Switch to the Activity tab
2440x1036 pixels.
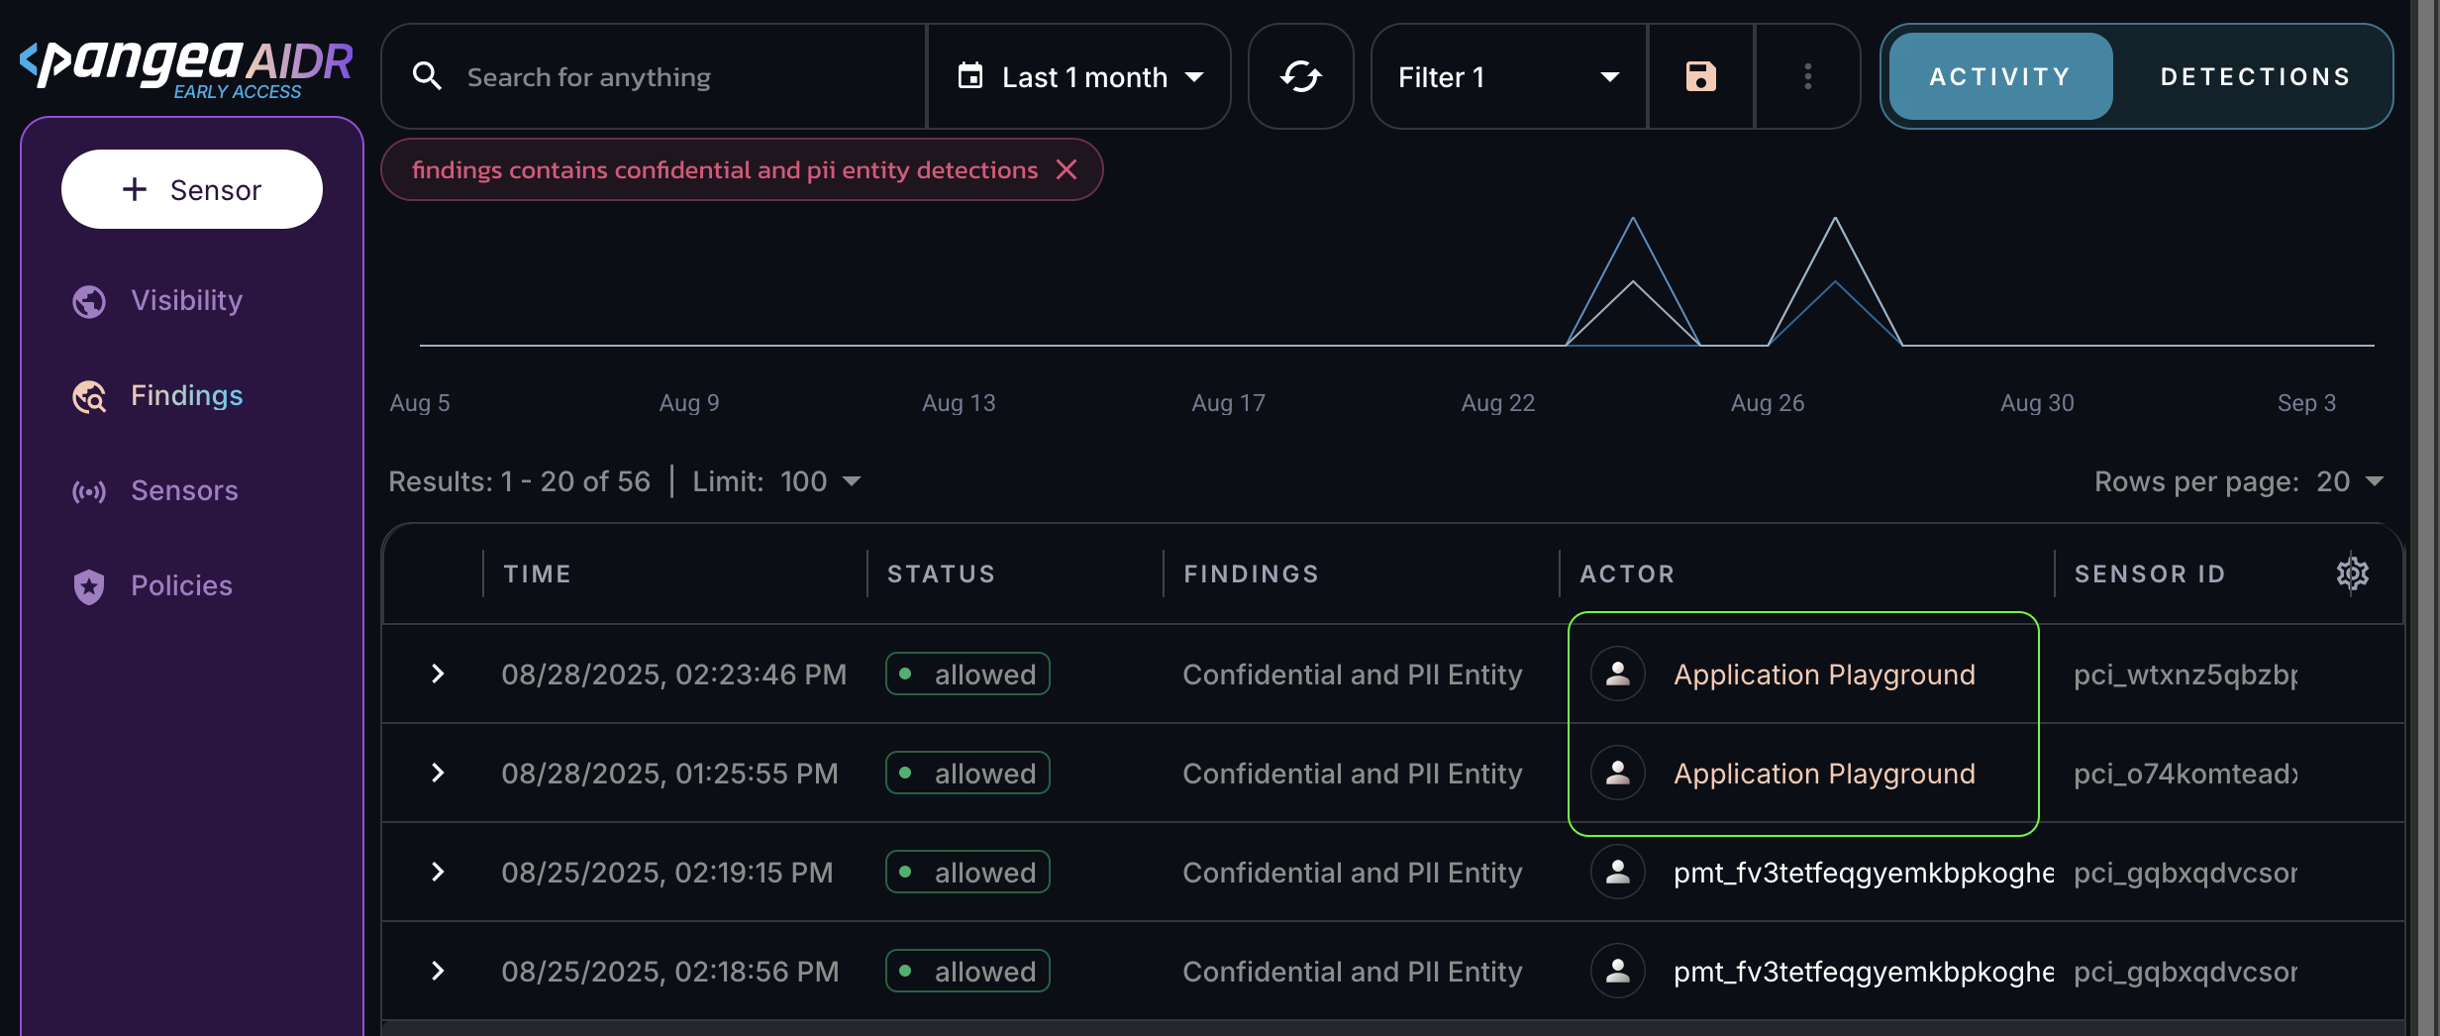pyautogui.click(x=2000, y=76)
